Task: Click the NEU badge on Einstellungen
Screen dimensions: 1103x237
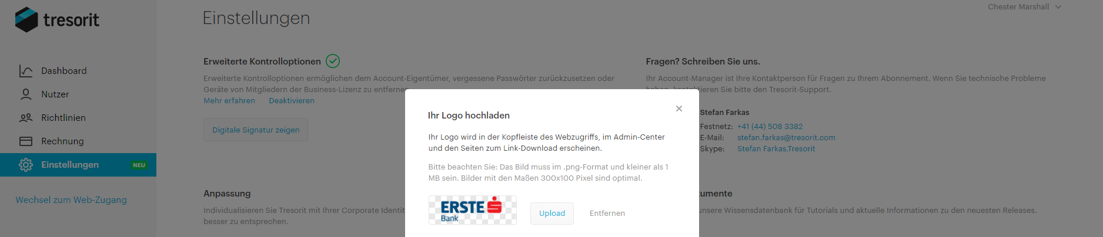Action: (x=139, y=165)
